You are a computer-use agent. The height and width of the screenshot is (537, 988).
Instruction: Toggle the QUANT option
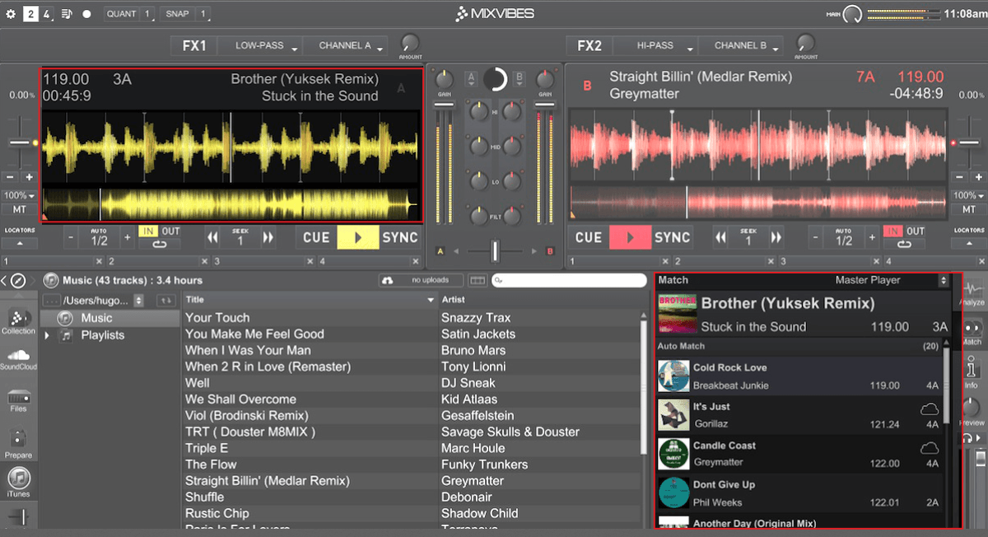pyautogui.click(x=121, y=14)
